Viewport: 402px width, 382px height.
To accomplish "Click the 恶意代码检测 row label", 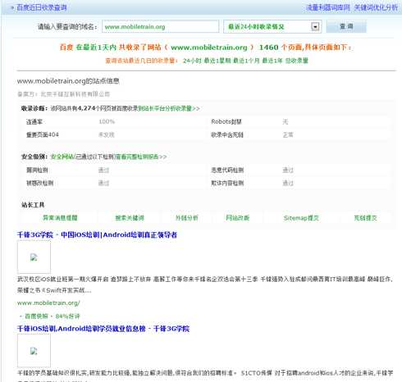I will pyautogui.click(x=227, y=171).
